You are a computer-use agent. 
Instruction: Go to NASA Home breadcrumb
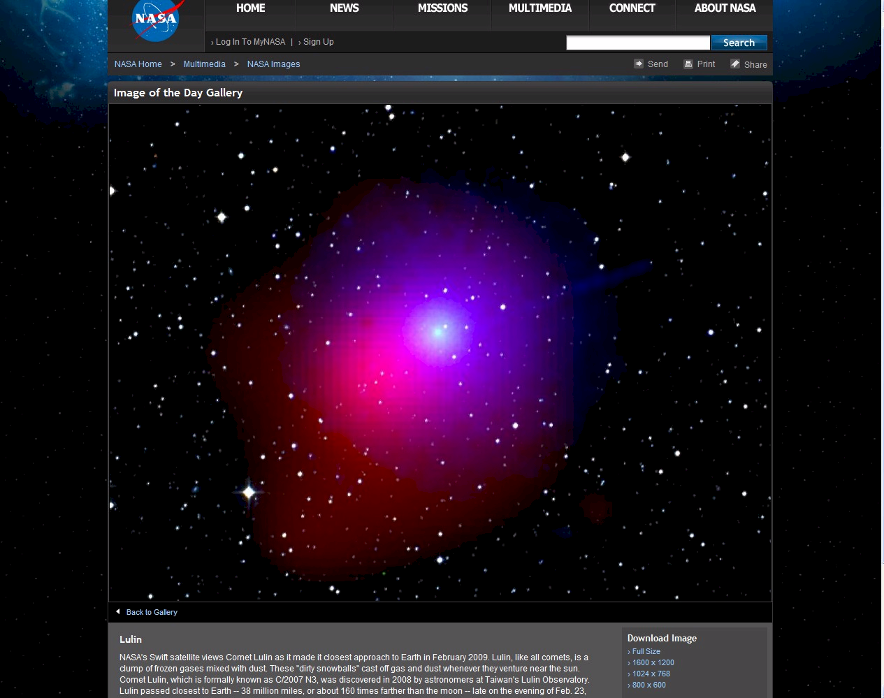tap(138, 64)
